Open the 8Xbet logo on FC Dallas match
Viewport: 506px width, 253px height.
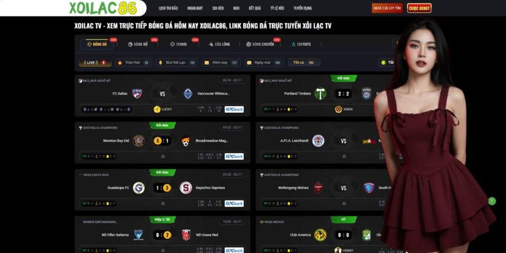click(234, 109)
